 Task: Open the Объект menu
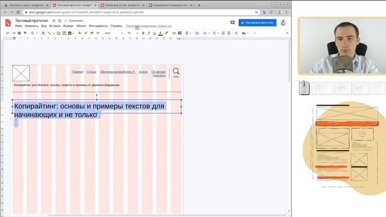tap(81, 26)
